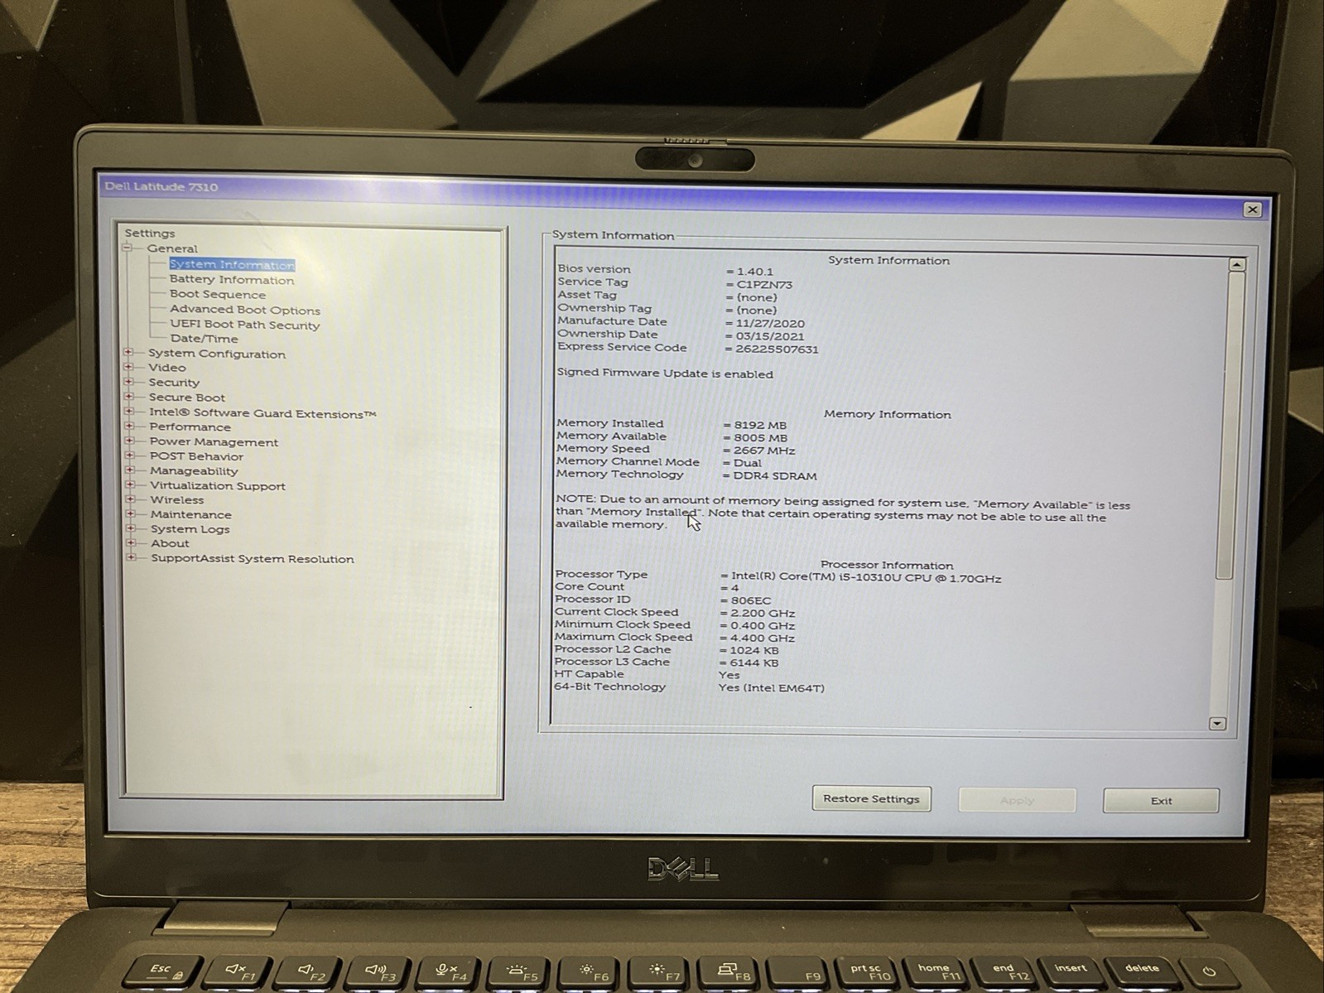Expand the Maintenance node

pos(130,513)
